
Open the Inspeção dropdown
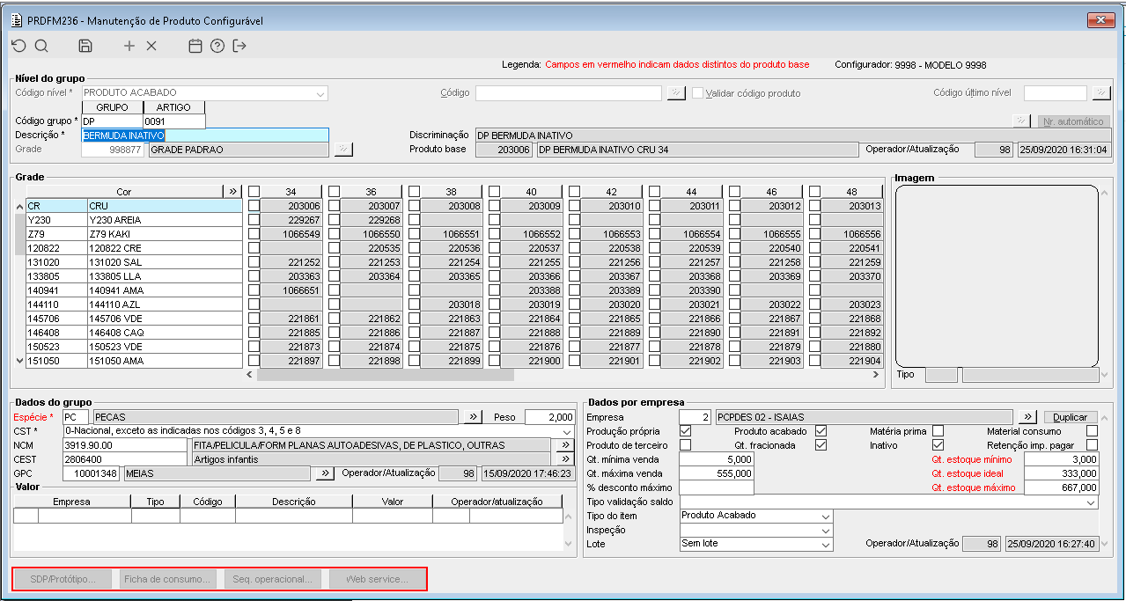click(x=826, y=530)
